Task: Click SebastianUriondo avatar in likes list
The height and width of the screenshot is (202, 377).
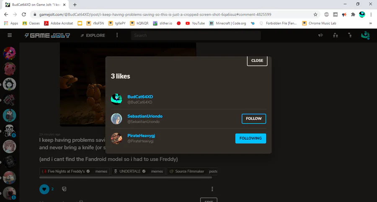Action: 116,119
